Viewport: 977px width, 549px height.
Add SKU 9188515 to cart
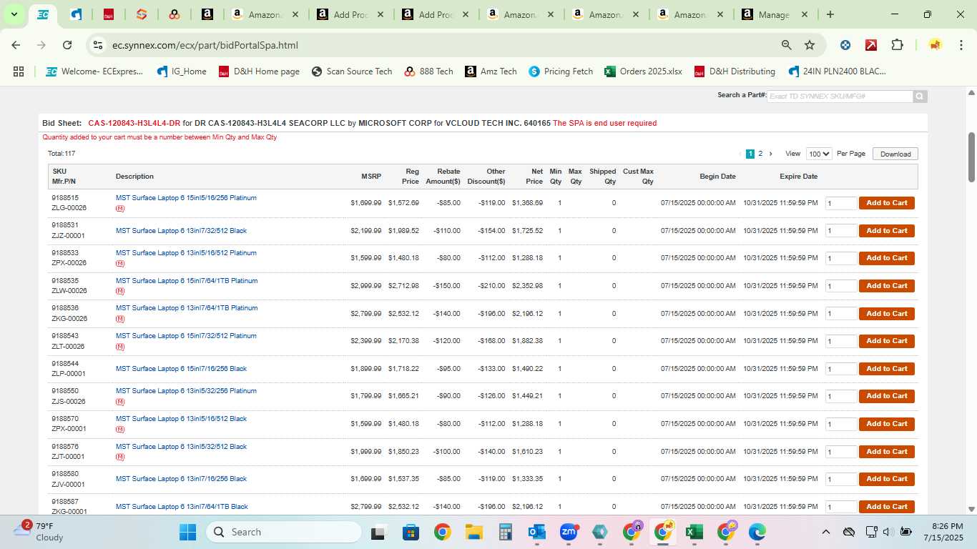point(887,203)
